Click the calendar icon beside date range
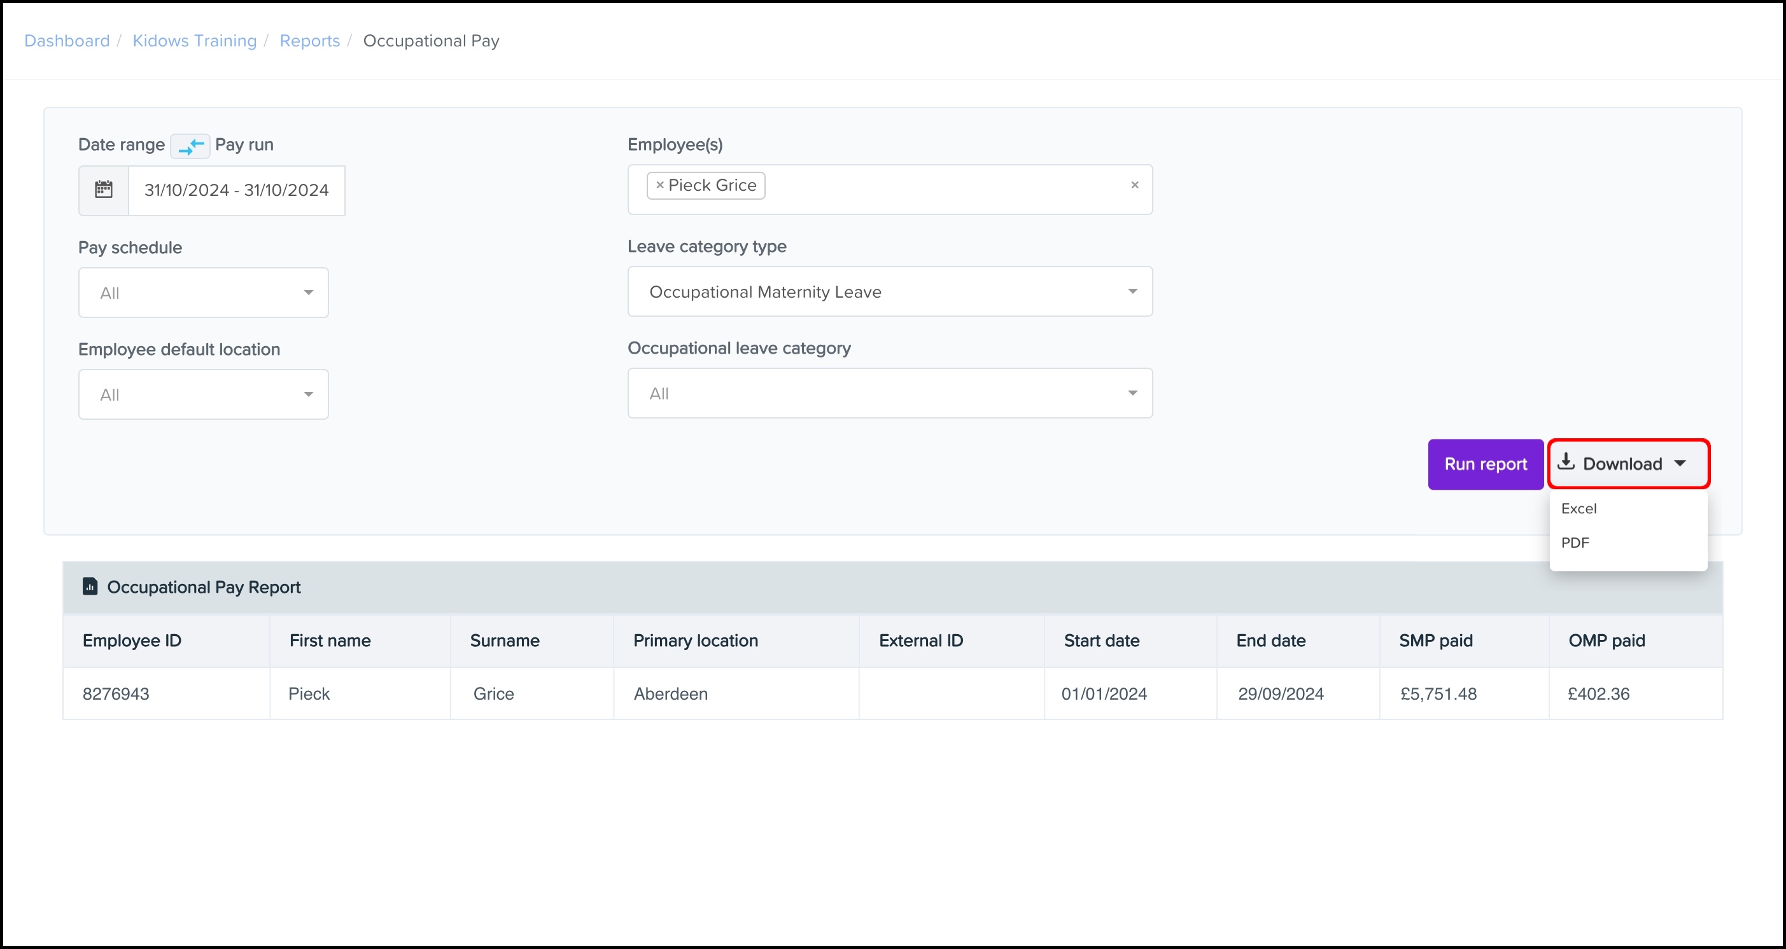Viewport: 1786px width, 949px height. tap(103, 190)
